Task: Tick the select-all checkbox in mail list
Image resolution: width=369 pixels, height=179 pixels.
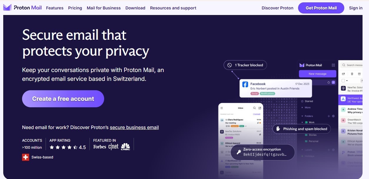Action: tap(343, 81)
